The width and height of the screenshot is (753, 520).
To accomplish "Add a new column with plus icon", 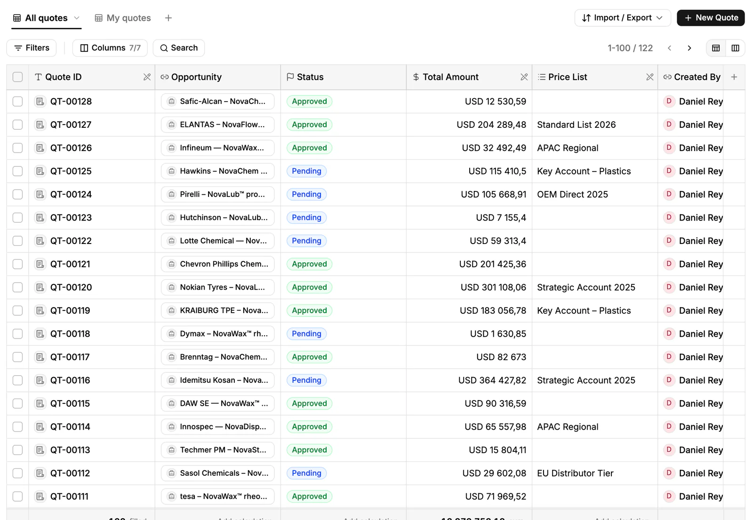I will [734, 77].
